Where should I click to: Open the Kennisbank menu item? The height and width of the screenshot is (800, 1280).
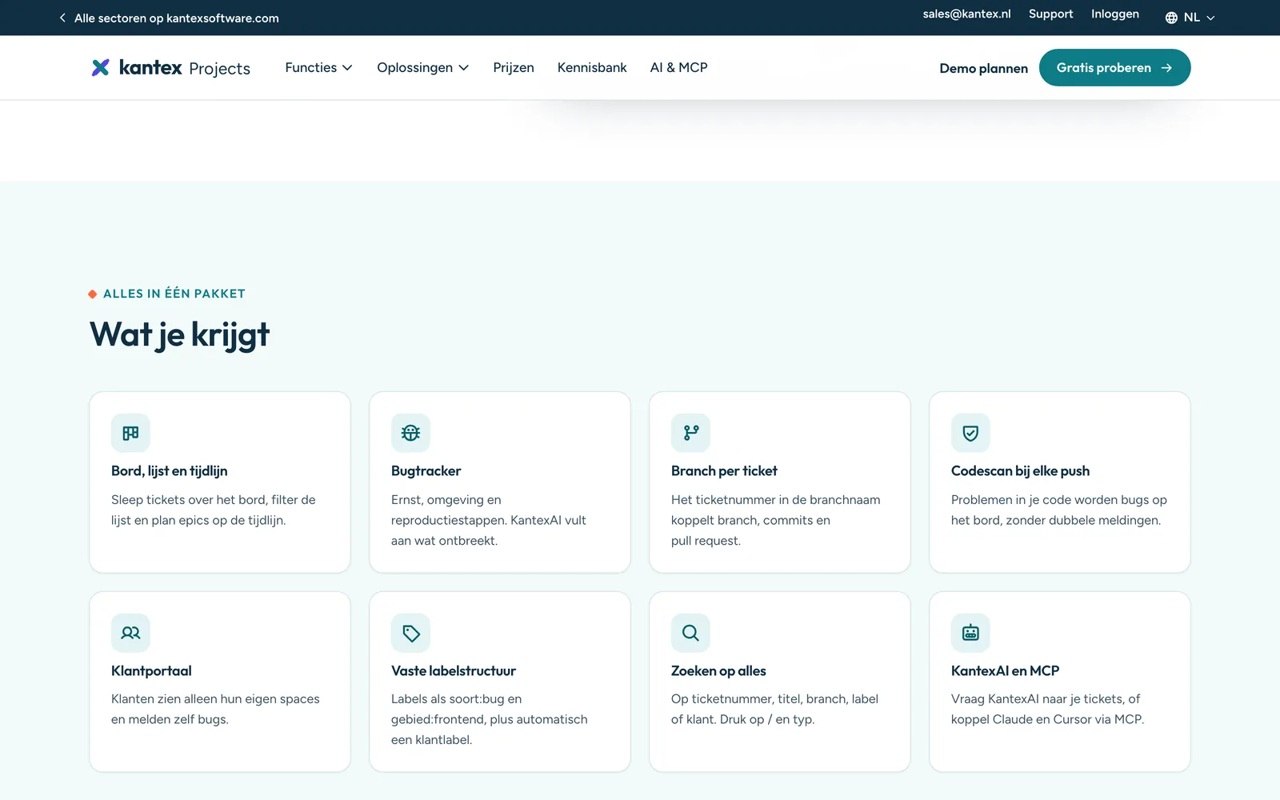point(592,68)
